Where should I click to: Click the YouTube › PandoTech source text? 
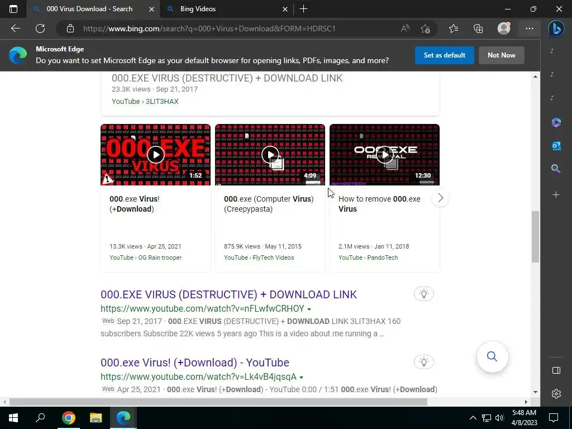tap(368, 258)
